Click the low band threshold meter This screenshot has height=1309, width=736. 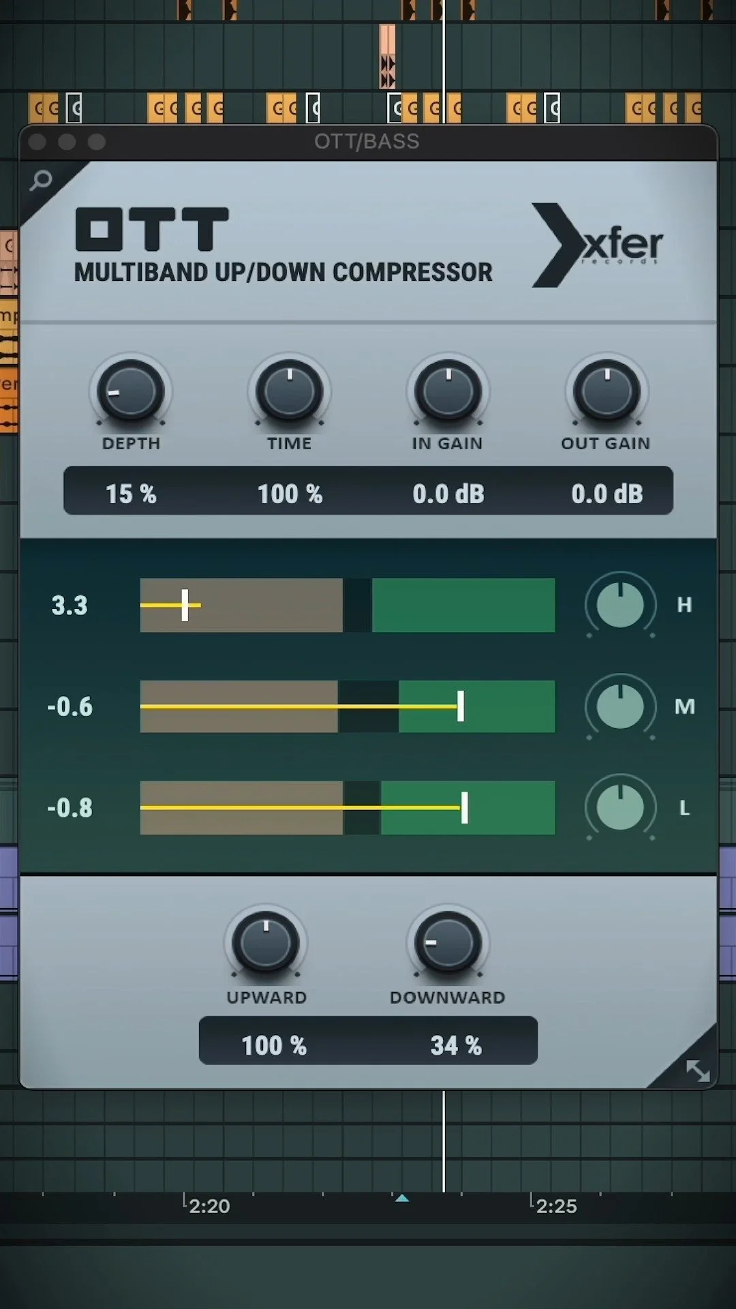[x=348, y=807]
